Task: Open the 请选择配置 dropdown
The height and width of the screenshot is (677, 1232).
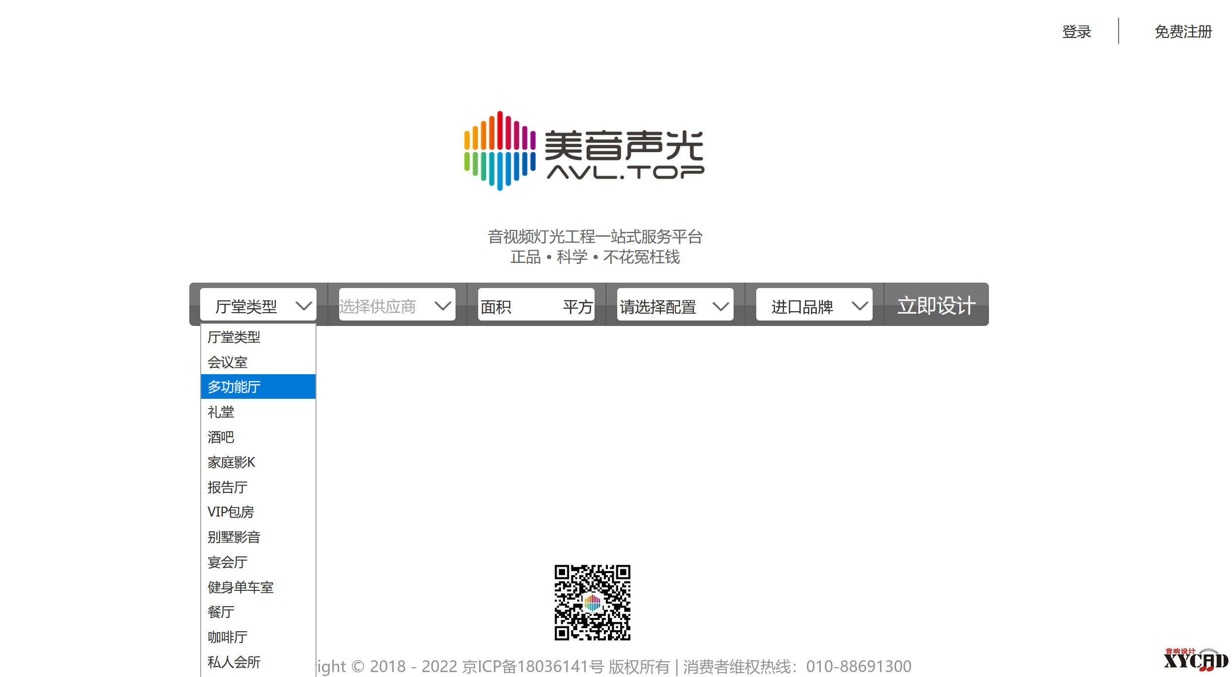Action: coord(675,305)
